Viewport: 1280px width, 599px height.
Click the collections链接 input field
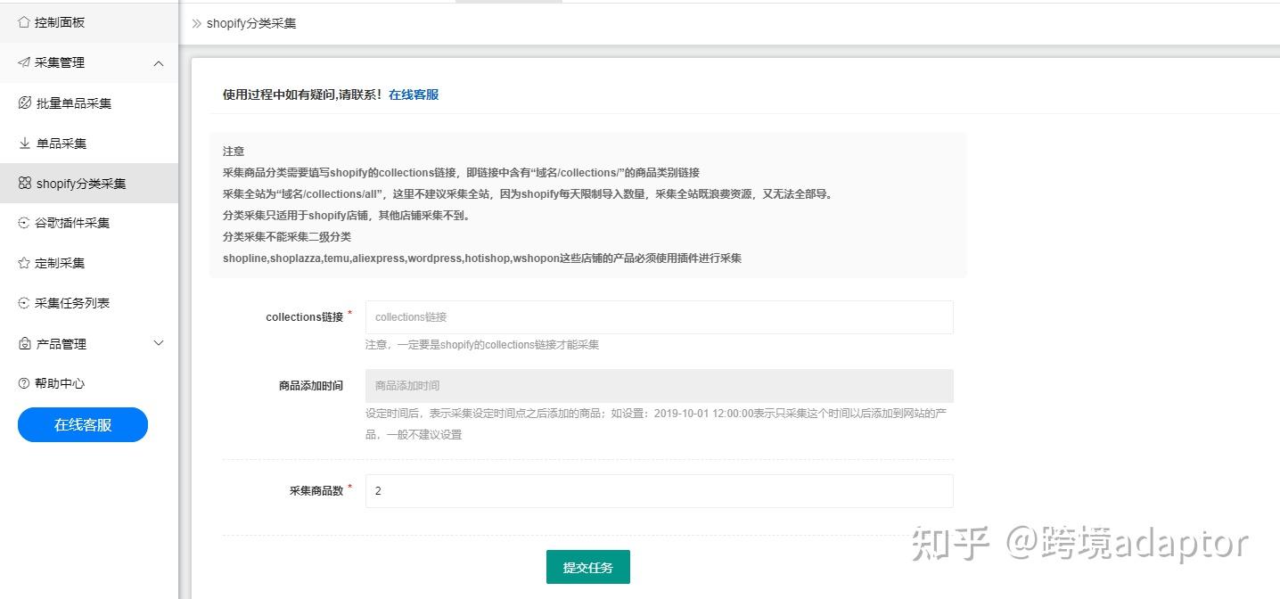[x=659, y=316]
